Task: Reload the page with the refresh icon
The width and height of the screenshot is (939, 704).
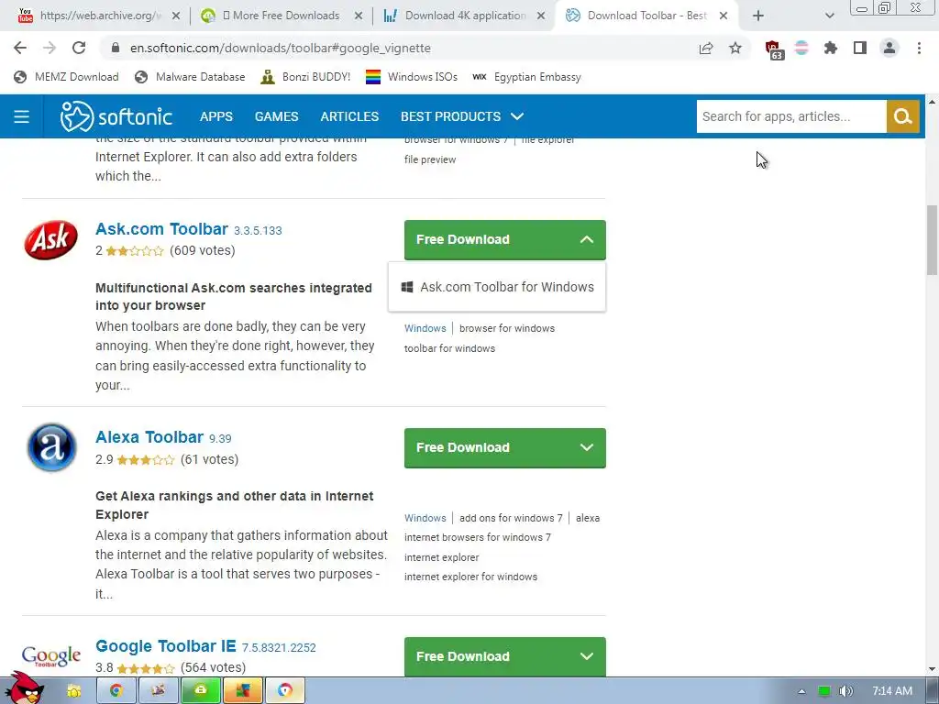Action: [x=79, y=48]
